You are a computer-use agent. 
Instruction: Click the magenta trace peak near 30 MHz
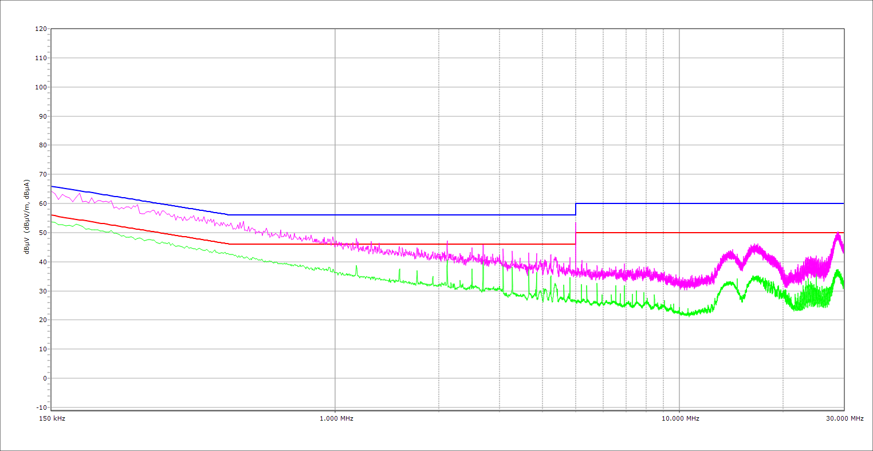[837, 233]
